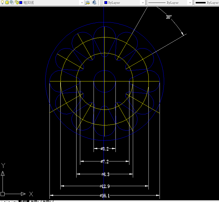Expand the layer list dropdown arrow
Viewport: 219px width, 202px height.
click(x=82, y=3)
